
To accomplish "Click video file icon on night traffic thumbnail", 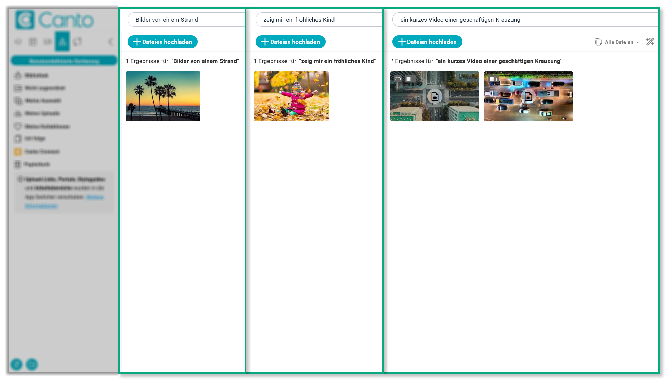I will pyautogui.click(x=528, y=97).
